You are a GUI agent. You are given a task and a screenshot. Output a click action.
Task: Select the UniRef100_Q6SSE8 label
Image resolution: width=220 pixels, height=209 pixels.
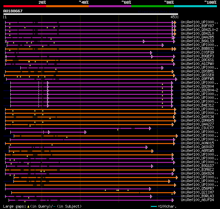point(197,75)
